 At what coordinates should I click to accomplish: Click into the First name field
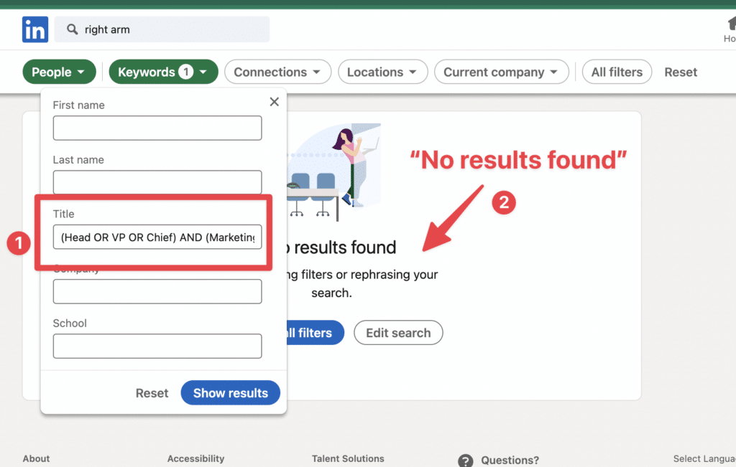(157, 128)
